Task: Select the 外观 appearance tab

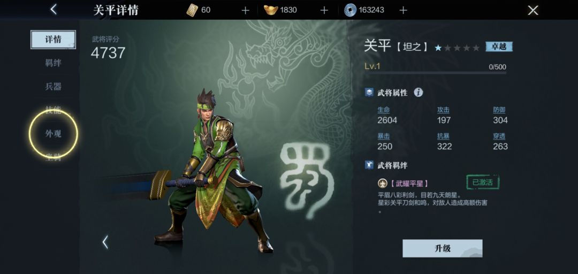Action: coord(53,134)
